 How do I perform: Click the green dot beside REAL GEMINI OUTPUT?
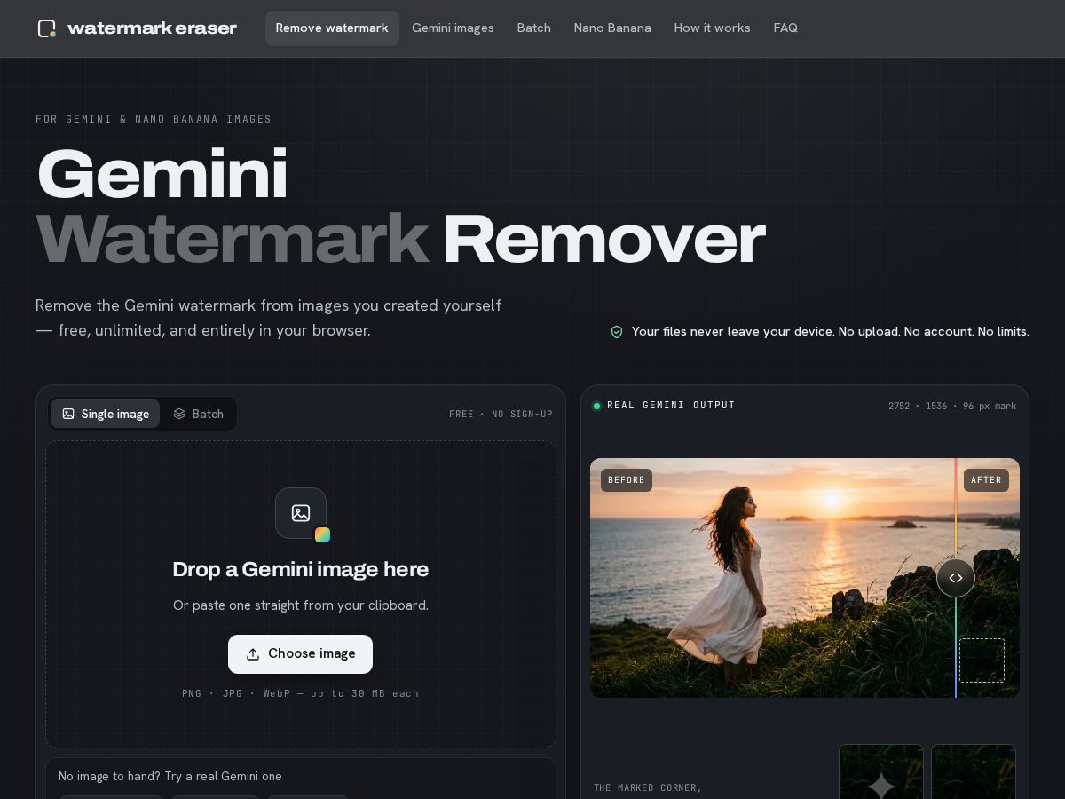click(596, 406)
